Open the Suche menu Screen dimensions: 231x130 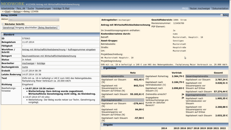[x=31, y=8]
